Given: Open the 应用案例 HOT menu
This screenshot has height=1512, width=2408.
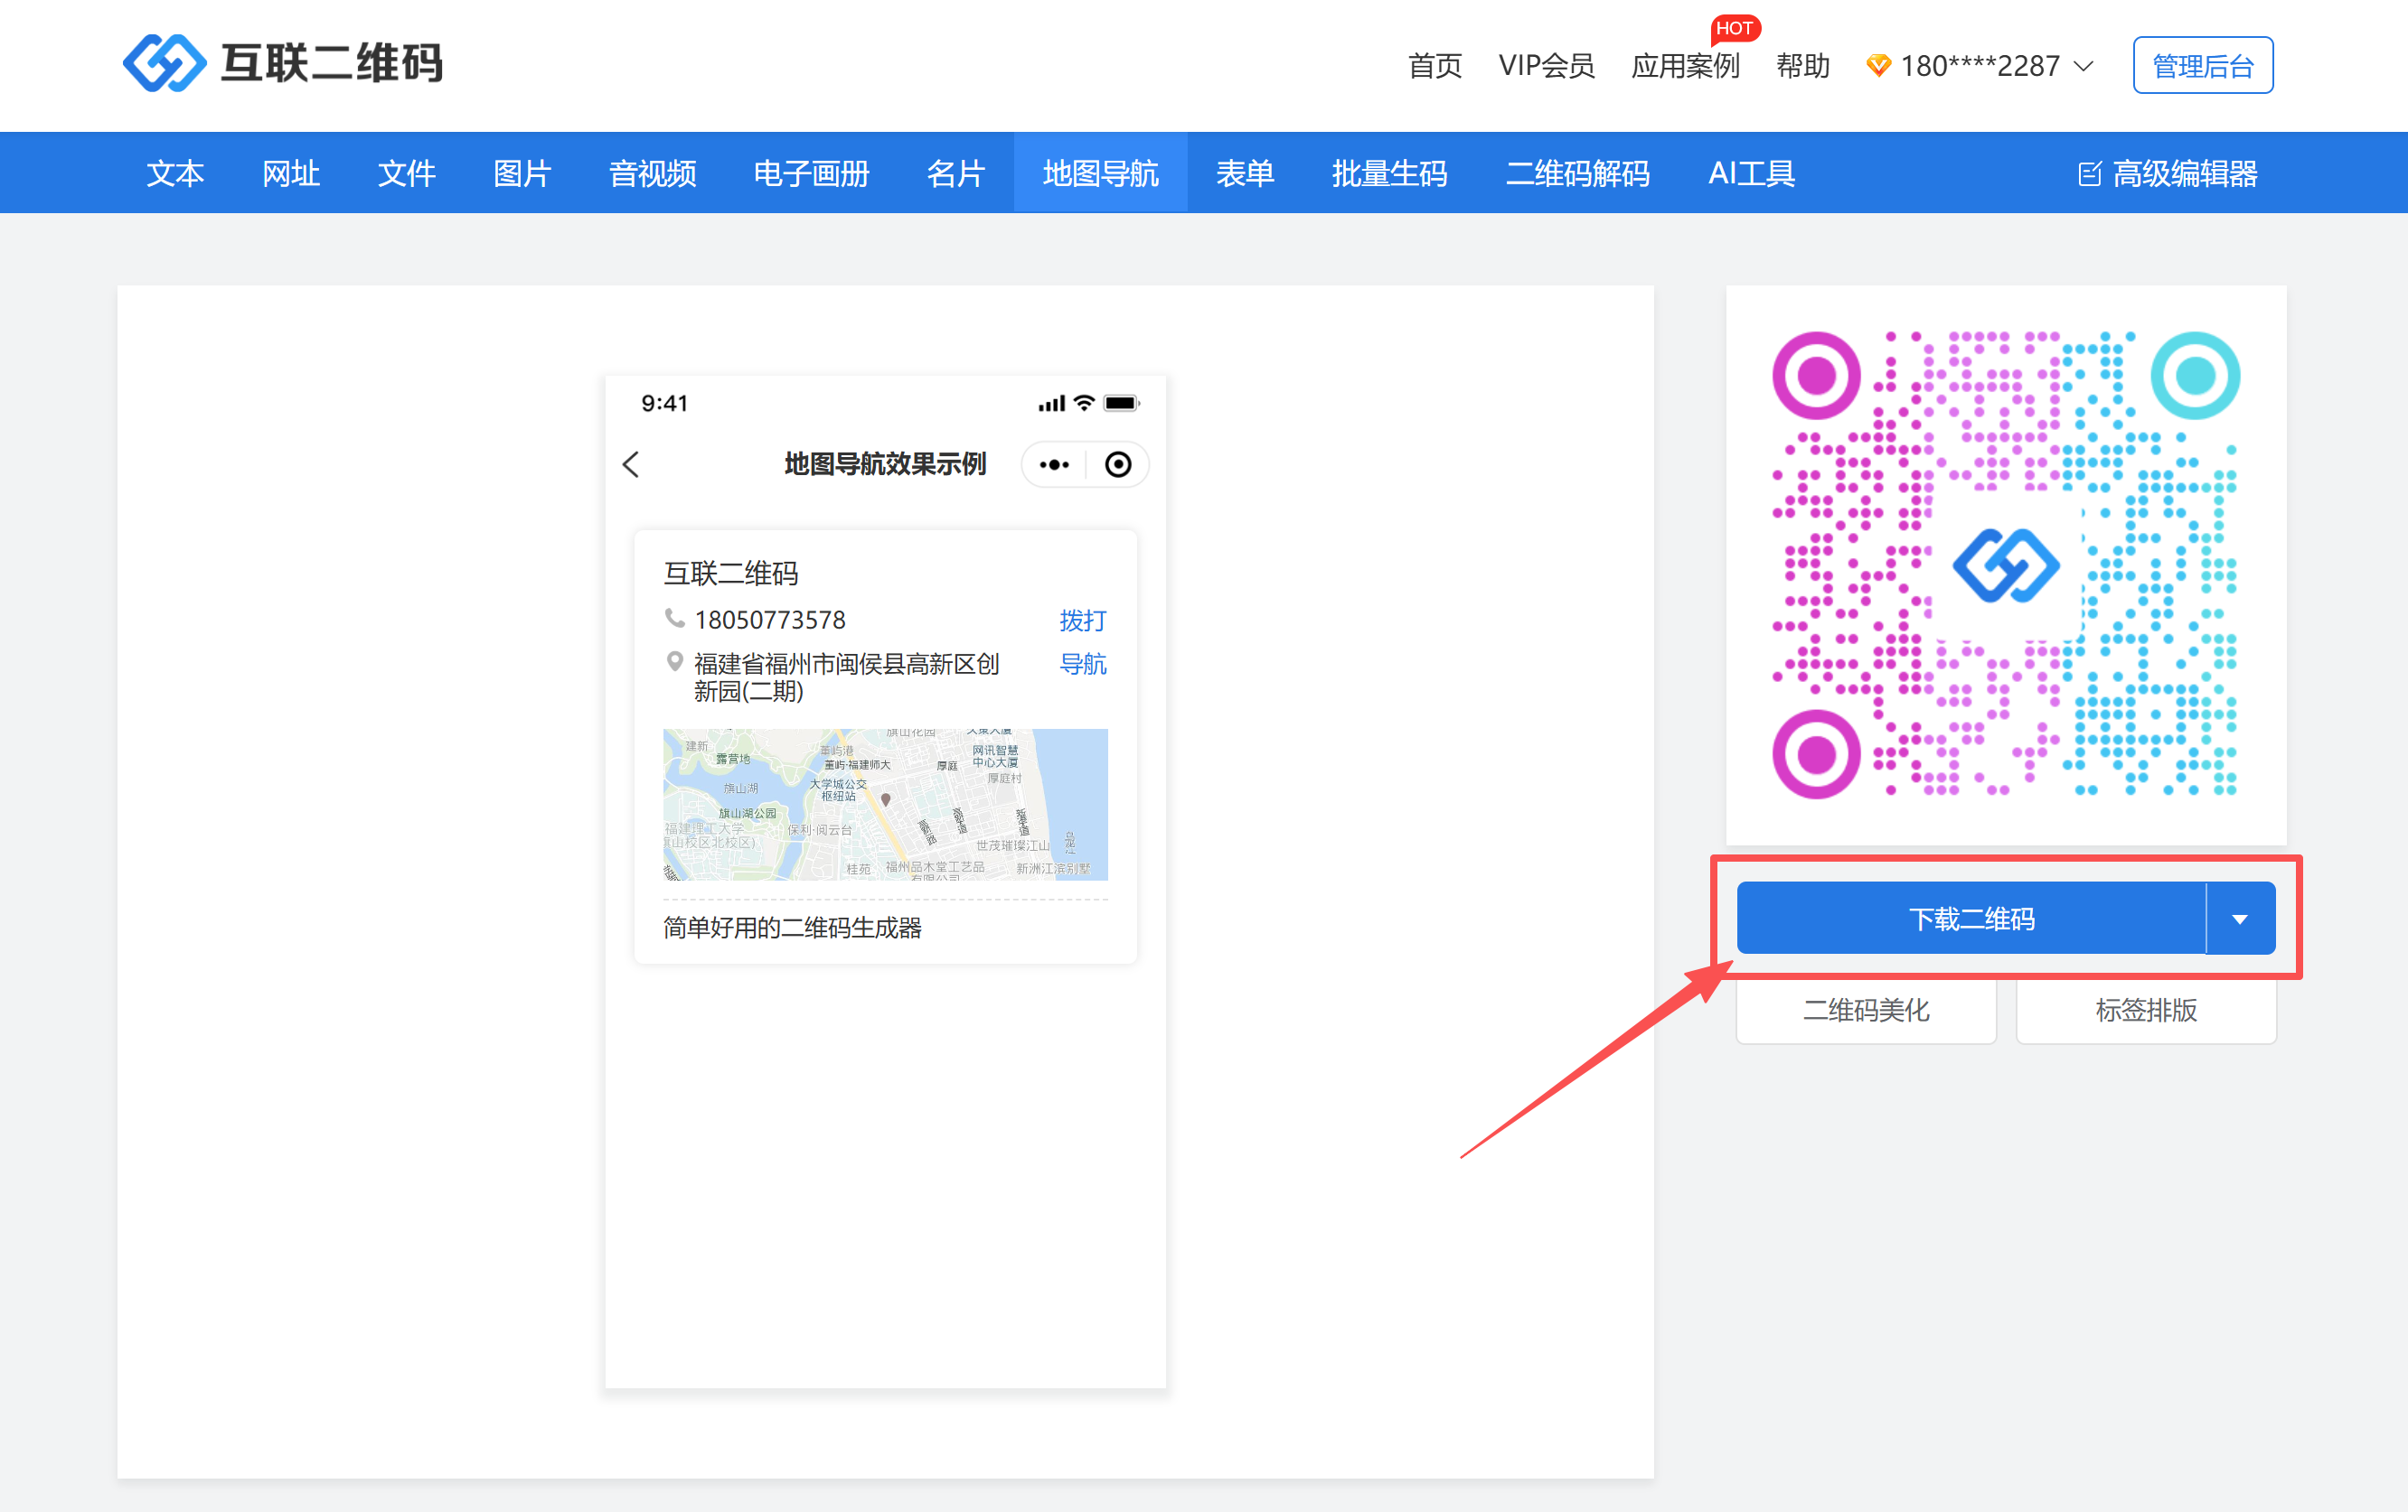Looking at the screenshot, I should tap(1685, 66).
